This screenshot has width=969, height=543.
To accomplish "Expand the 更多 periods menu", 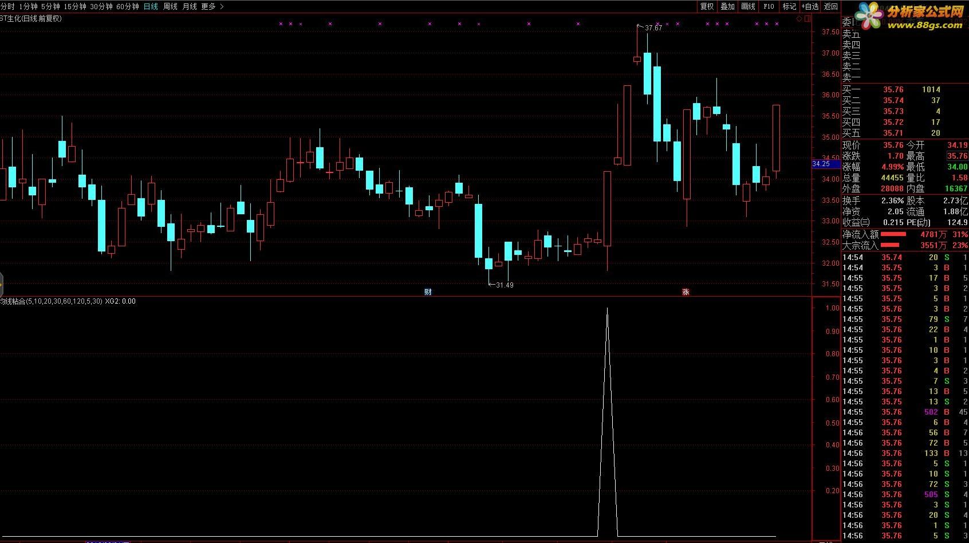I will tap(212, 6).
